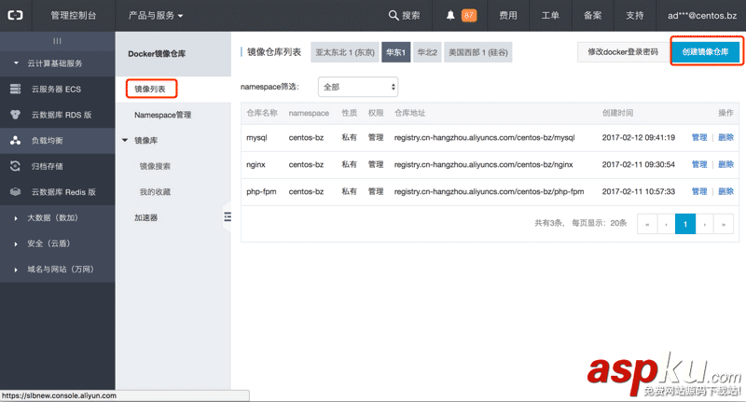Screen dimensions: 746x402
Task: Click the 仓库名称 column header
Action: (262, 113)
